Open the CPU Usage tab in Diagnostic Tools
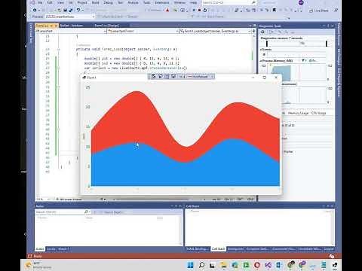 pos(318,113)
